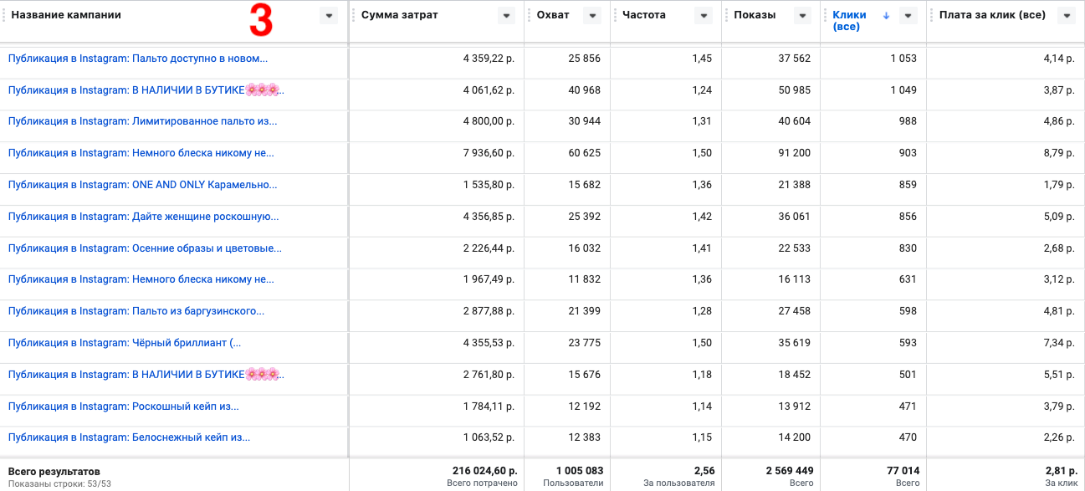Open campaign link Осенние образы и цветовые
The width and height of the screenshot is (1085, 491).
pyautogui.click(x=145, y=248)
